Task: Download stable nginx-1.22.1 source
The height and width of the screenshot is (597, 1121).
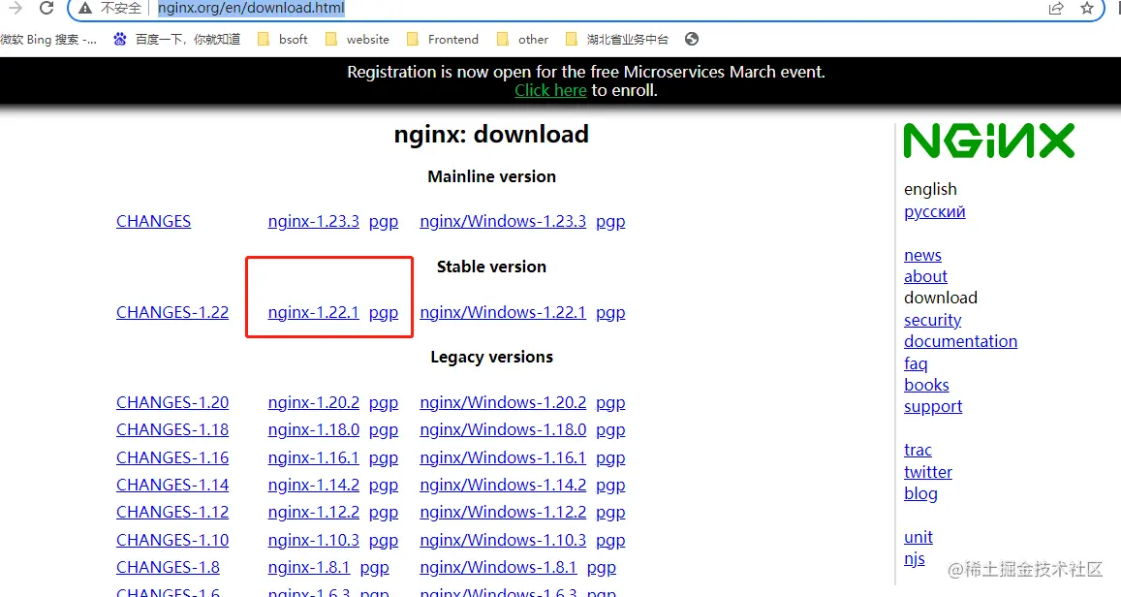Action: click(314, 312)
